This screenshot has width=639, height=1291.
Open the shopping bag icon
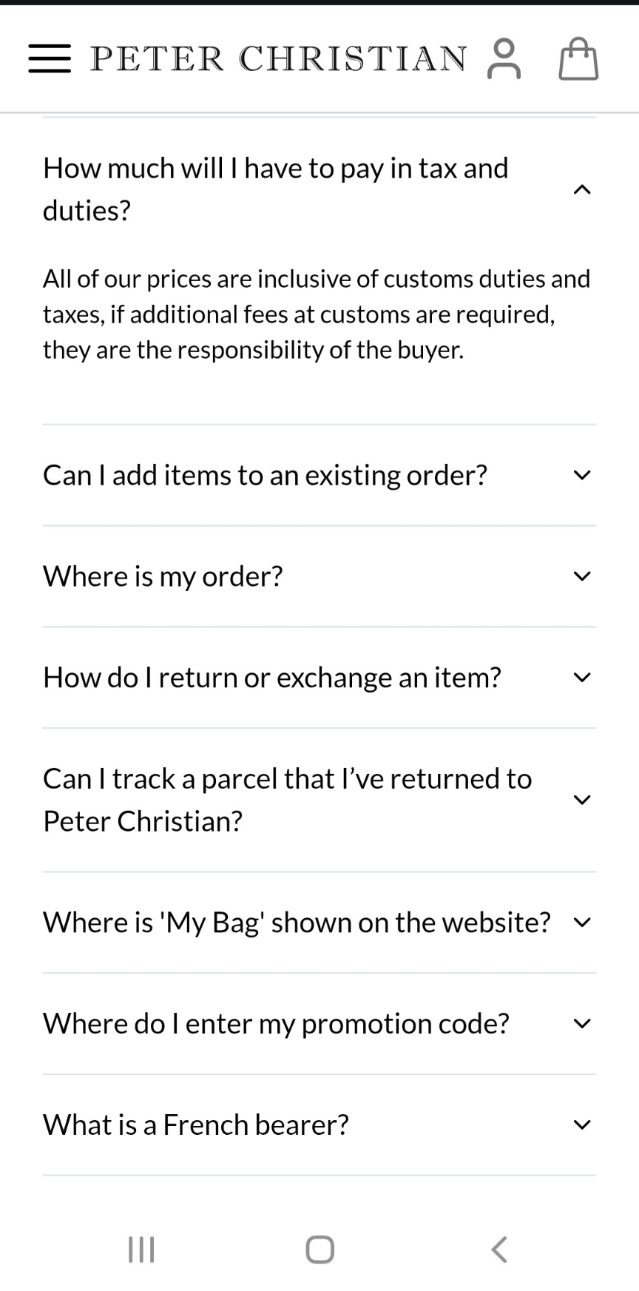tap(578, 58)
